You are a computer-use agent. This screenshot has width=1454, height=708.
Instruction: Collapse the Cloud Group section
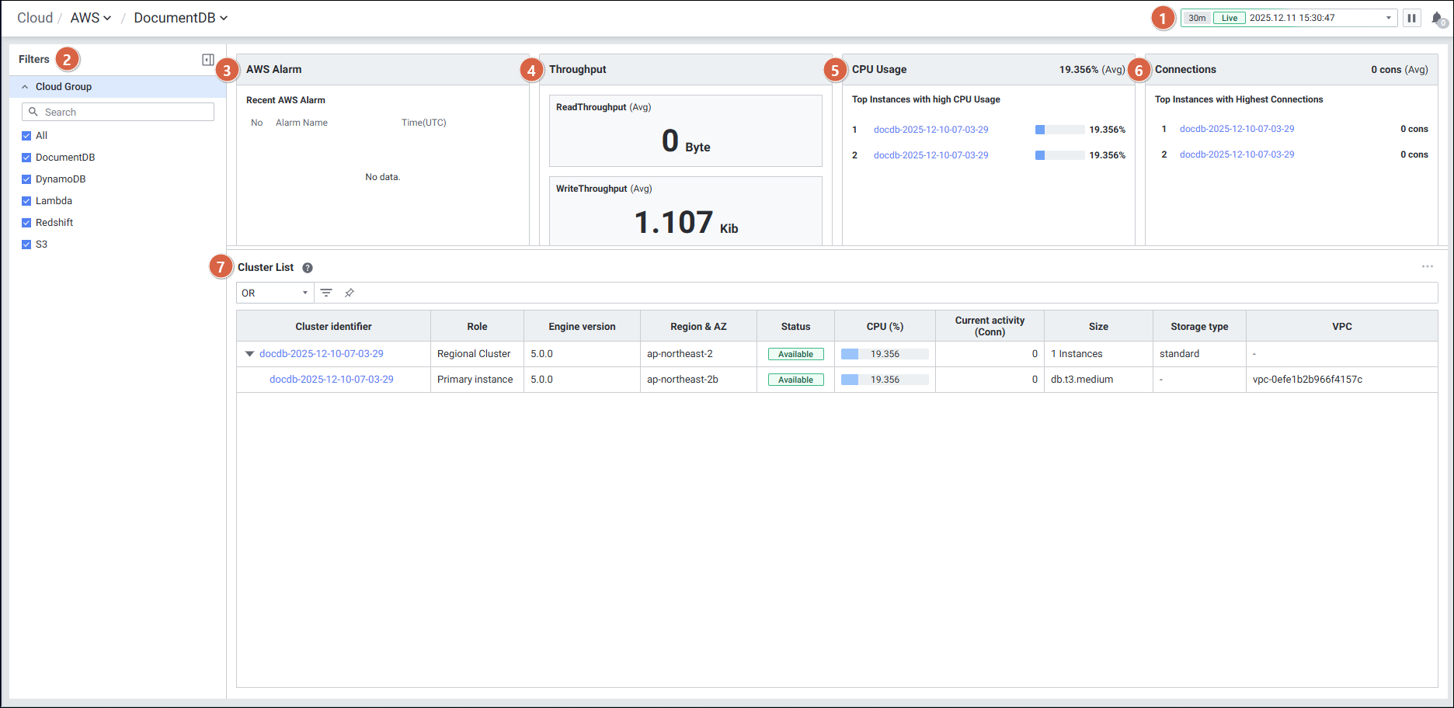pos(25,87)
